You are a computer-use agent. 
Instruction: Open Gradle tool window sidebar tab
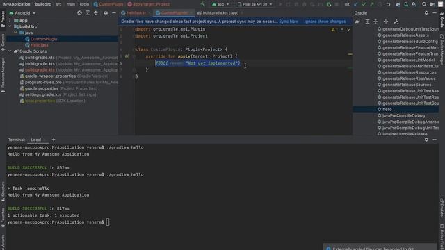[442, 20]
